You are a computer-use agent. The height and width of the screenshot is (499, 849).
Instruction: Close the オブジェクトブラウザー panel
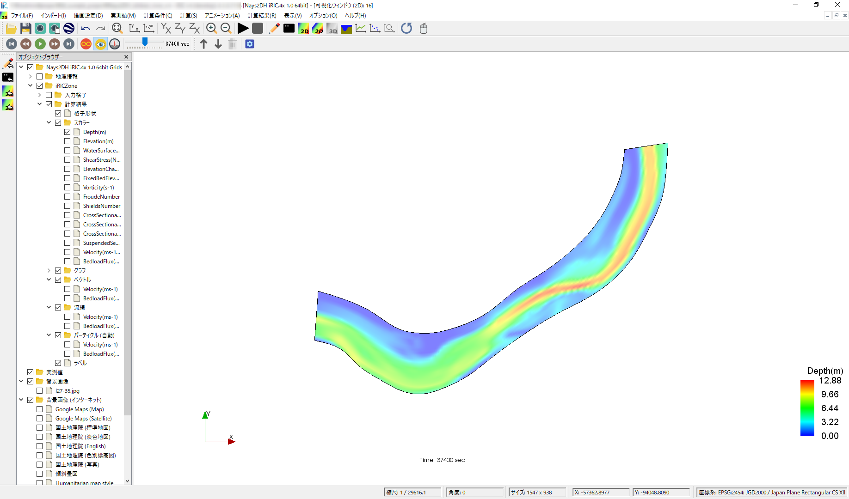click(x=126, y=57)
